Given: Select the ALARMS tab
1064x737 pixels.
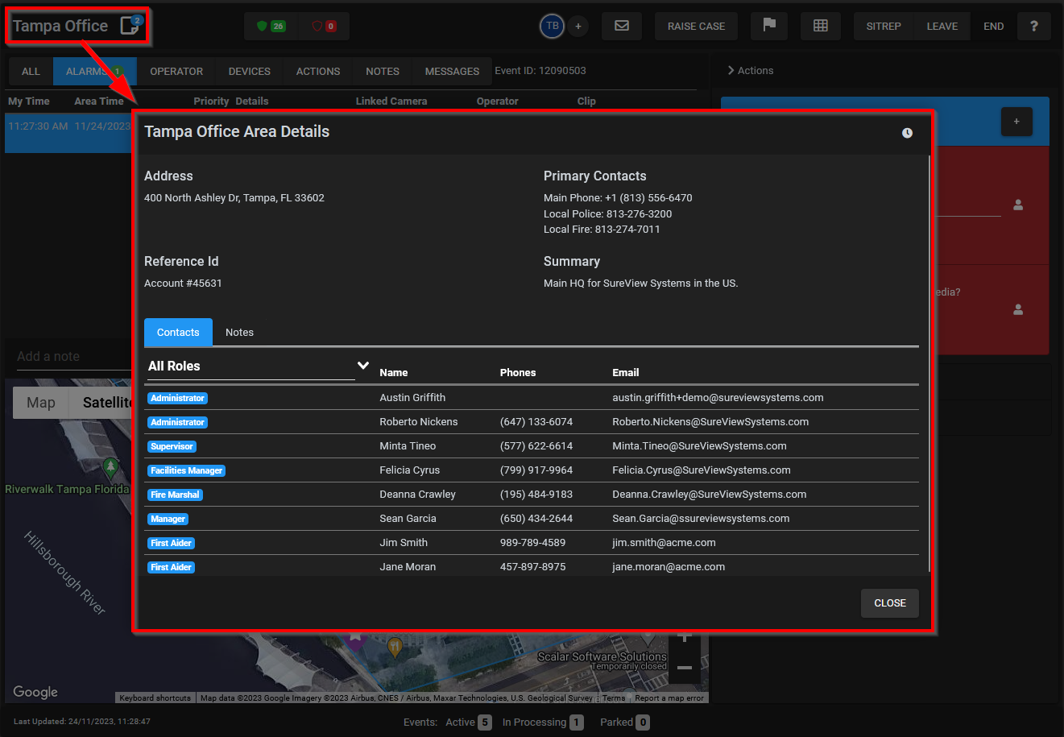Looking at the screenshot, I should pos(95,71).
